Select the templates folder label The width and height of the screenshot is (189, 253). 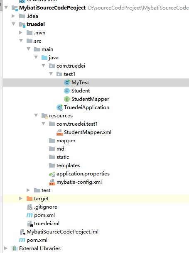[x=68, y=165]
